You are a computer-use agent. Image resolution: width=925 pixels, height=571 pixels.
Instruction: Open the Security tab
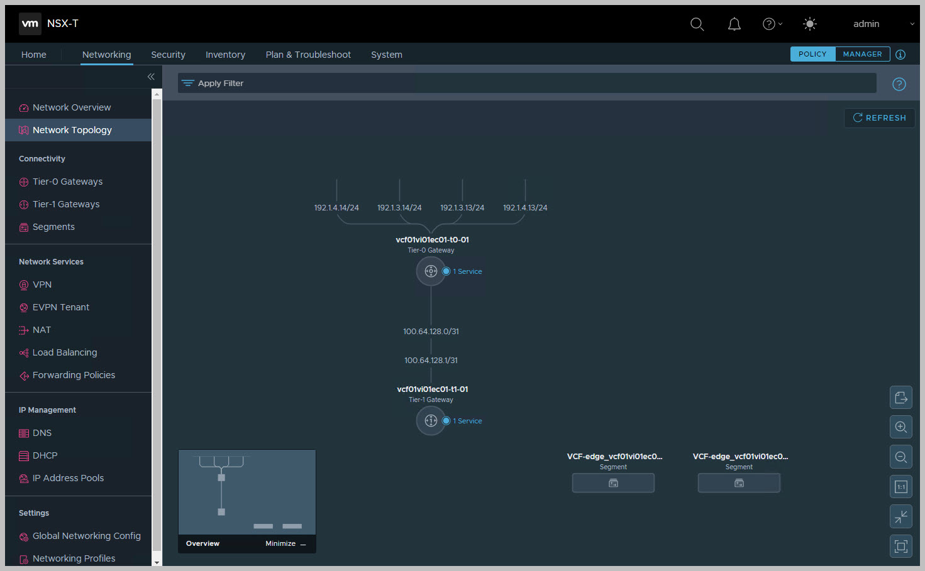pyautogui.click(x=168, y=55)
